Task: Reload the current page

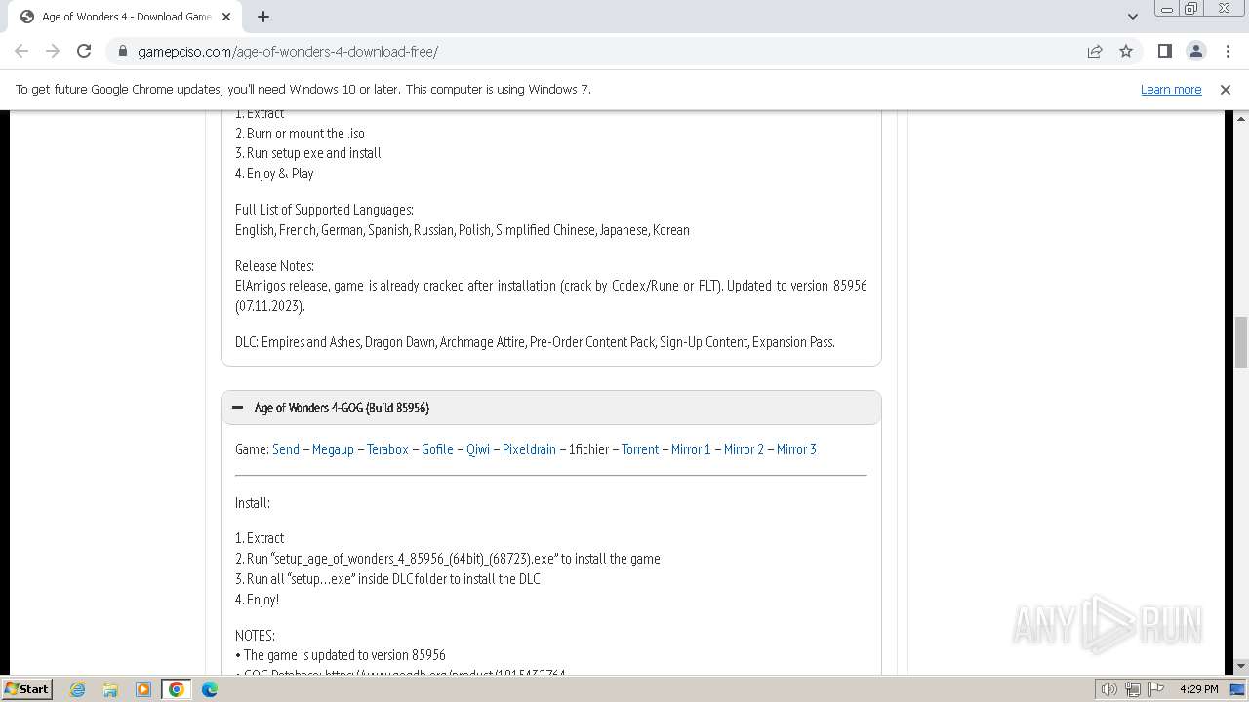Action: 84,51
